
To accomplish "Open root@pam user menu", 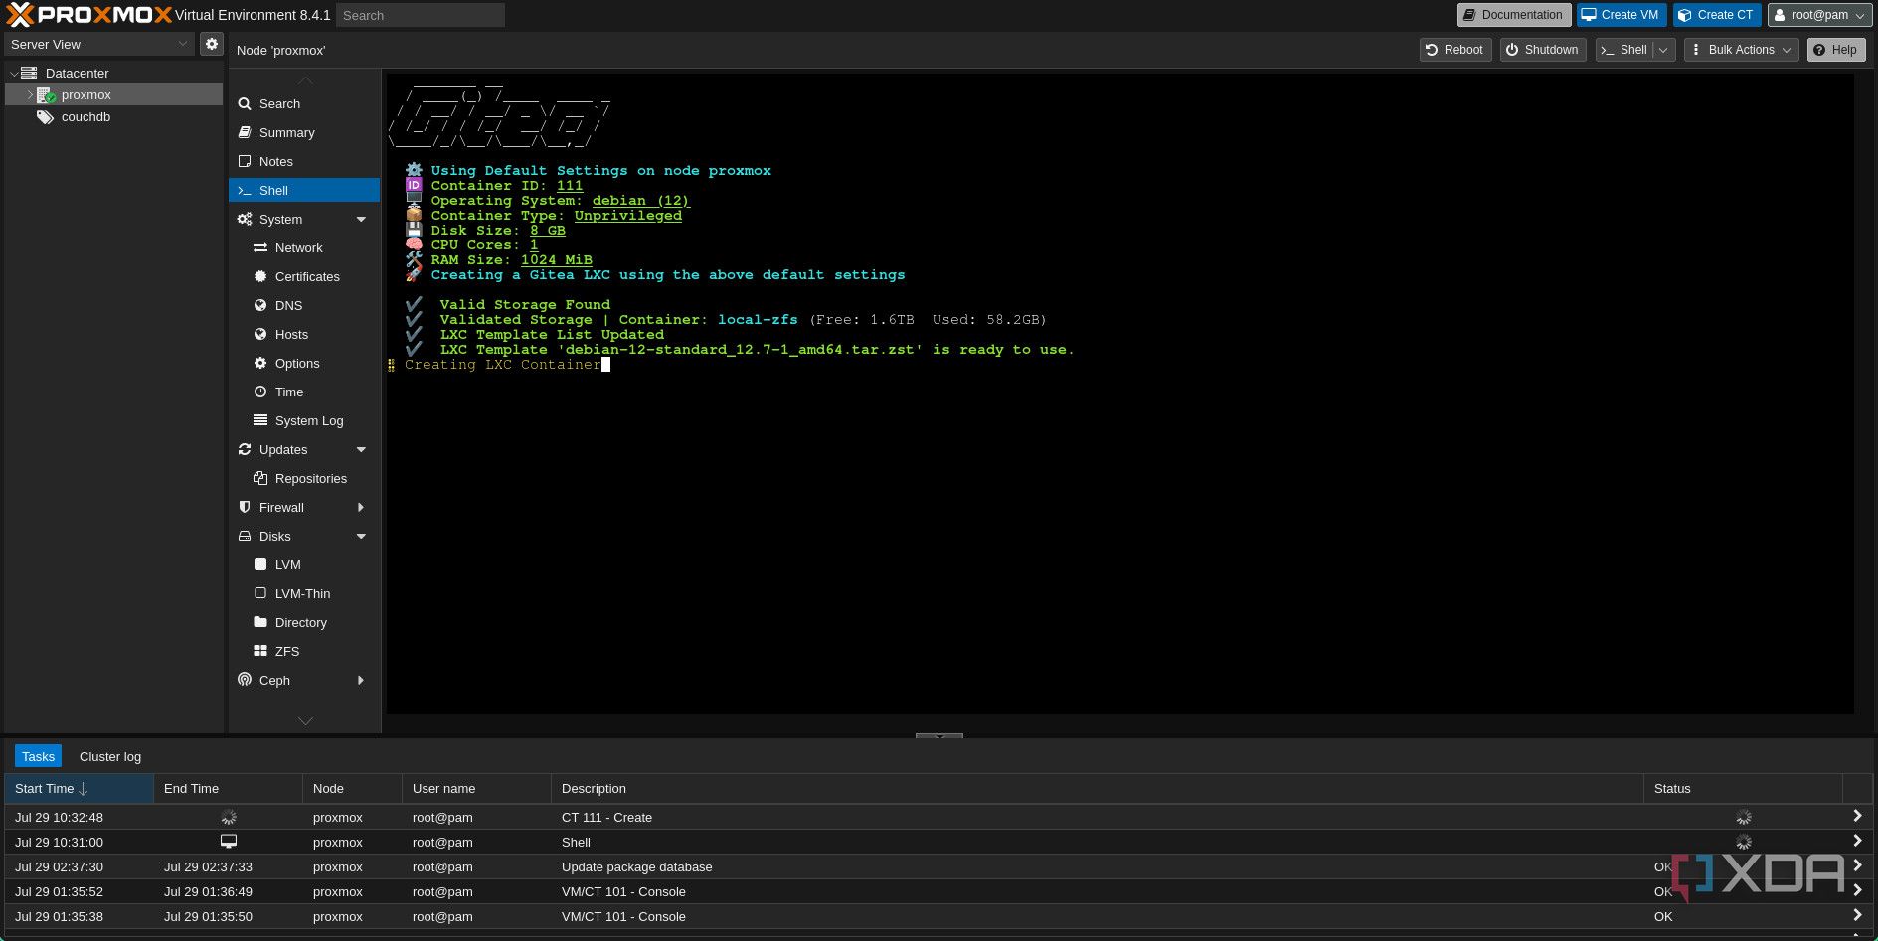I will (1819, 15).
